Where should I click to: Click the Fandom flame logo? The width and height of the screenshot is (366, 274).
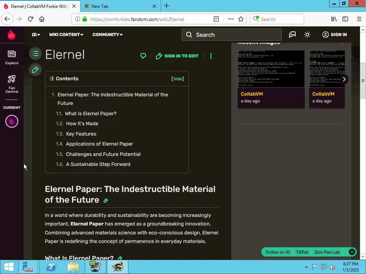click(x=11, y=35)
